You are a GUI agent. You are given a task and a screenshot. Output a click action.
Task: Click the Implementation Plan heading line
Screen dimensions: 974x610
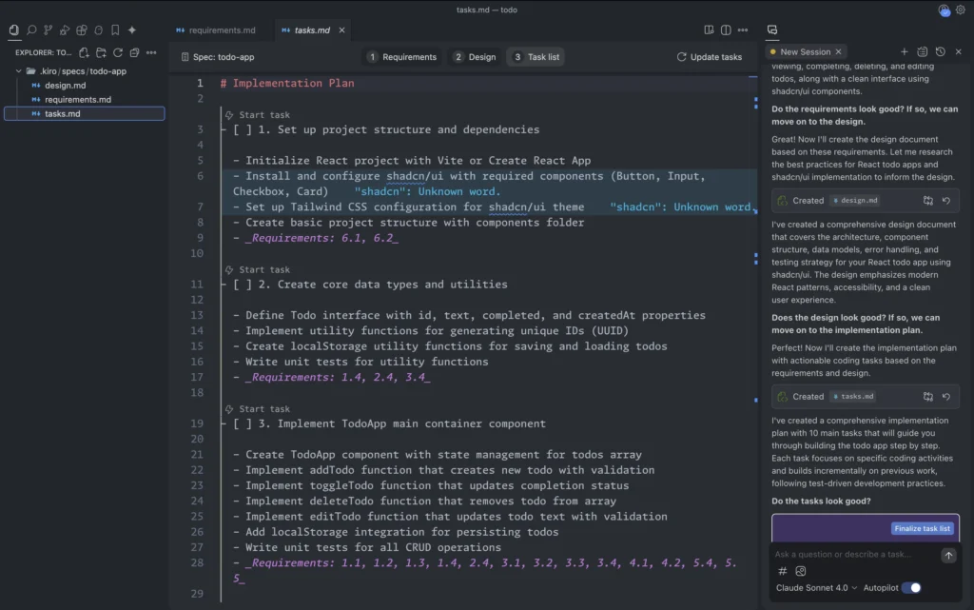point(287,83)
